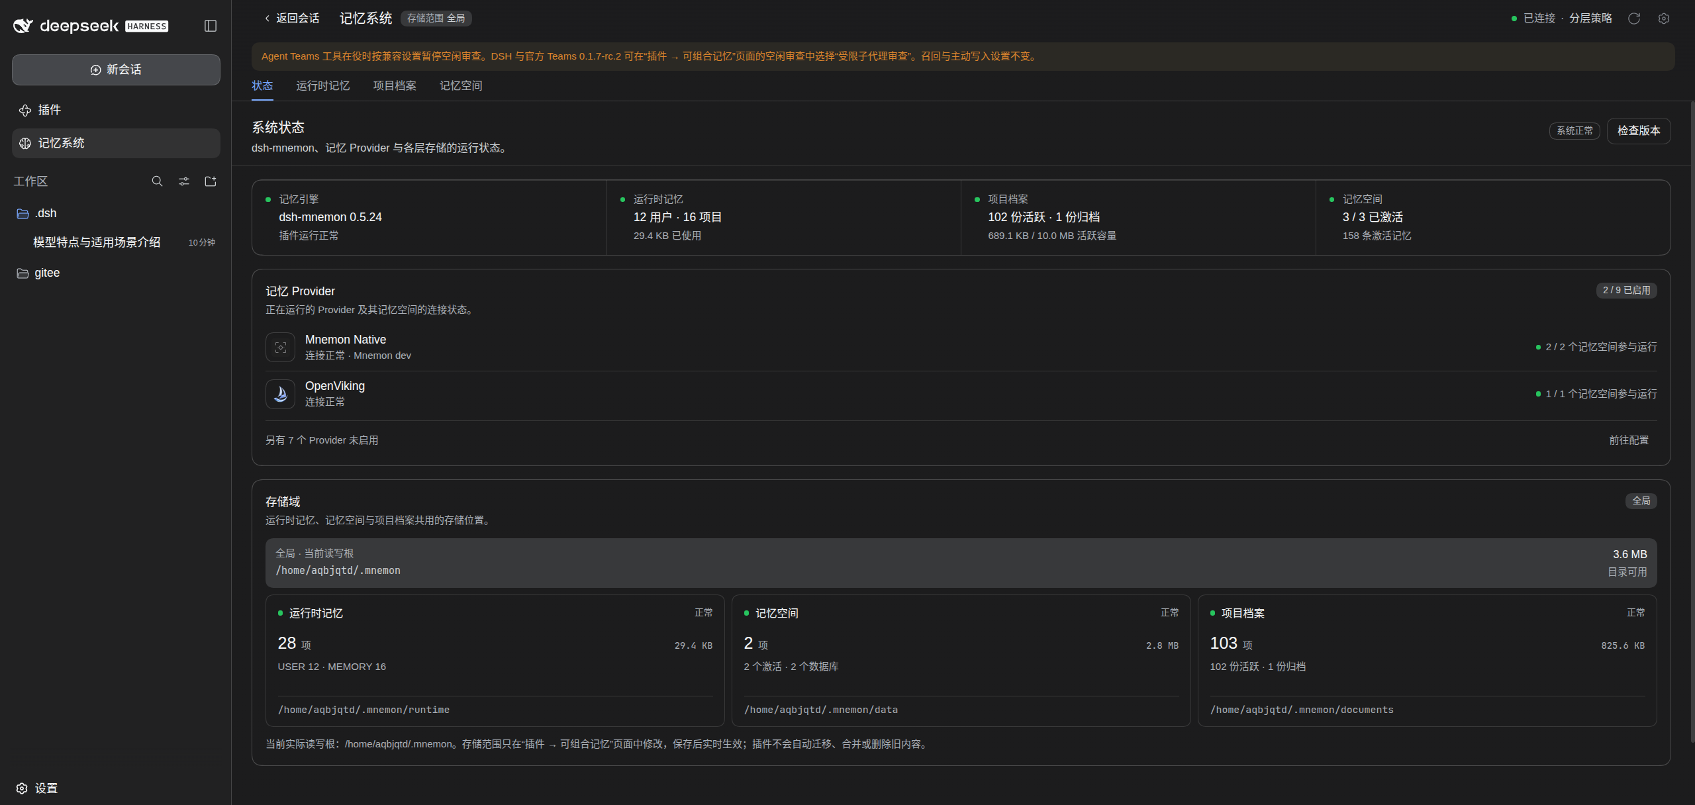Open the 插件 plugins page
Viewport: 1695px width, 805px height.
pyautogui.click(x=116, y=110)
